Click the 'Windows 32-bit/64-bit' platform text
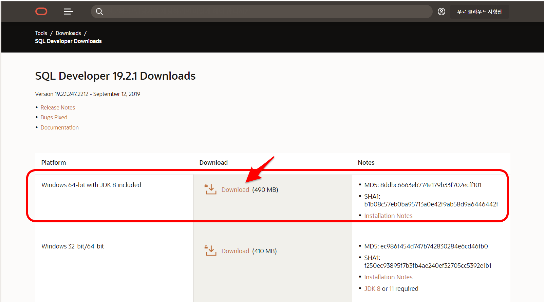 [73, 246]
